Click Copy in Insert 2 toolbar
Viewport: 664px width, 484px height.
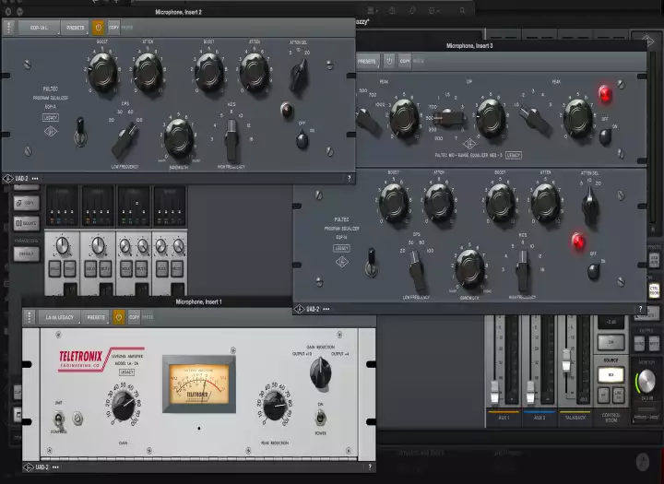[x=113, y=28]
